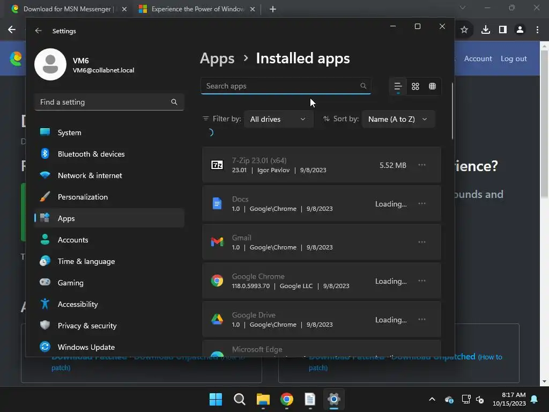Open Network & internet settings
Viewport: 549px width, 412px height.
[109, 175]
